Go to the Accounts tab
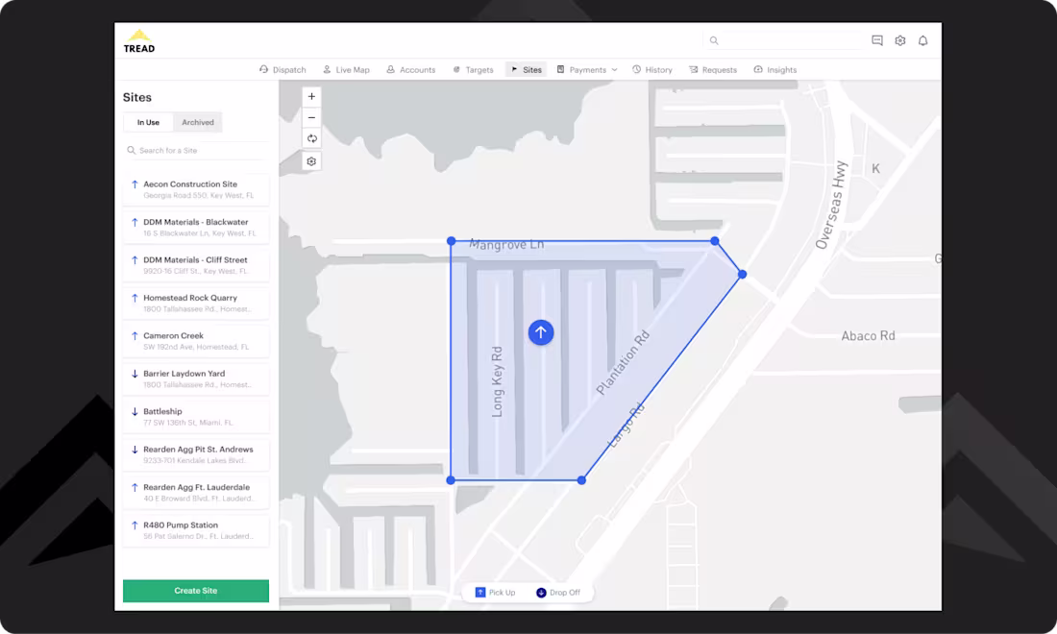This screenshot has height=634, width=1057. coord(410,69)
